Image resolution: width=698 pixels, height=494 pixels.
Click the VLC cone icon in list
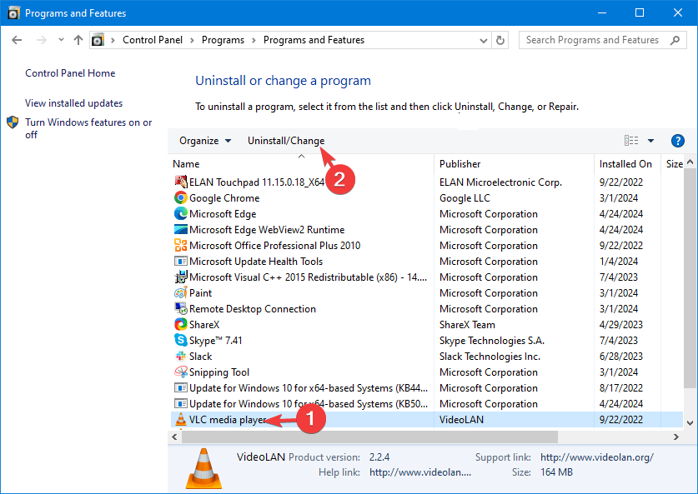180,419
